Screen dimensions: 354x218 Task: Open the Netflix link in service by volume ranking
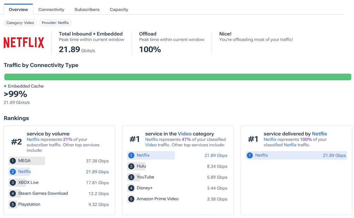[24, 172]
